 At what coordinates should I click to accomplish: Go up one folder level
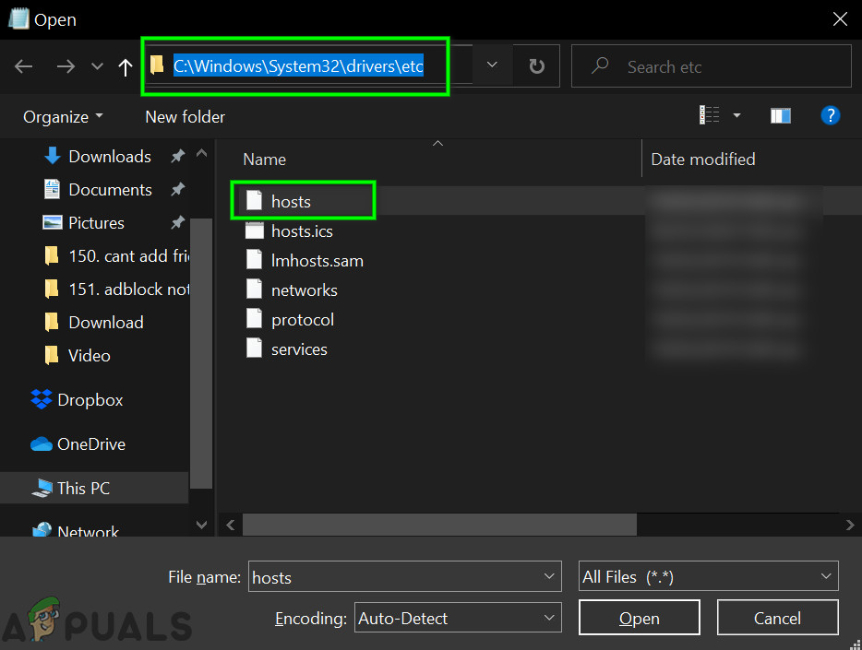pos(125,65)
